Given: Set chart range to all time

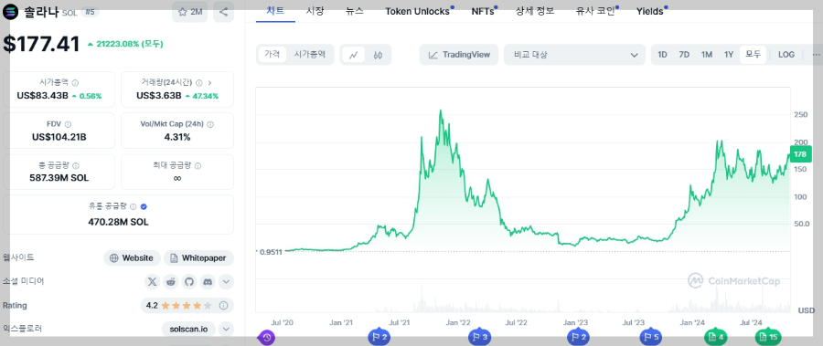Looking at the screenshot, I should 754,55.
